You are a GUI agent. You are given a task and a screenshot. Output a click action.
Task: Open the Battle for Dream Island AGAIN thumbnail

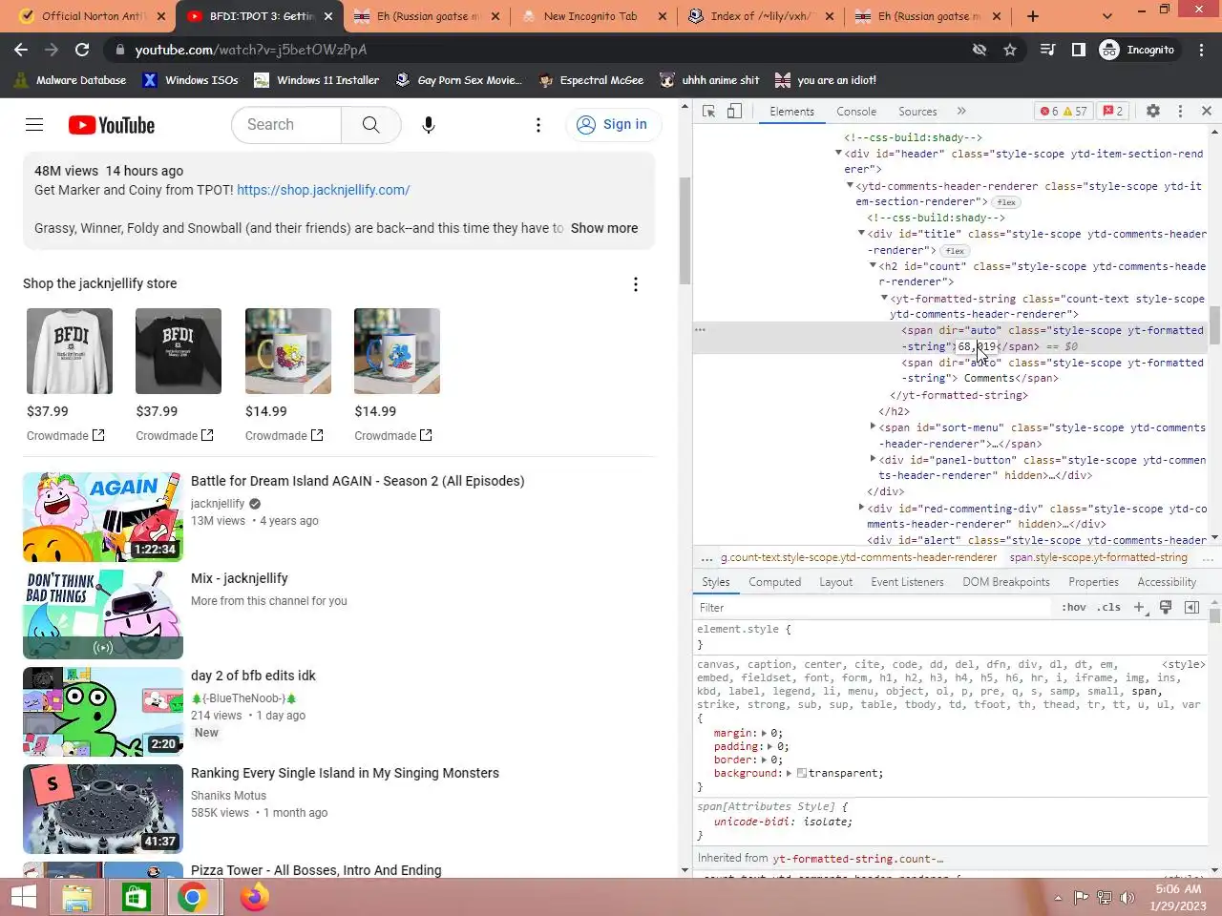point(103,517)
